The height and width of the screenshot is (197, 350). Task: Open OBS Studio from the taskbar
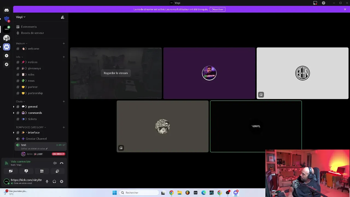click(227, 193)
